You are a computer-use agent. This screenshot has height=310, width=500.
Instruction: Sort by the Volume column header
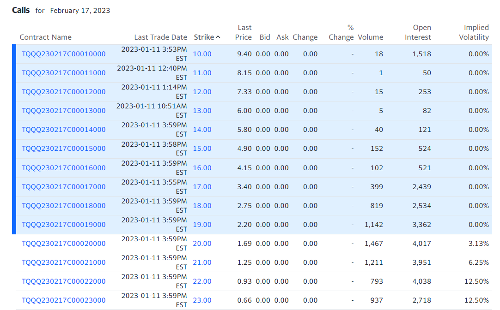coord(371,37)
